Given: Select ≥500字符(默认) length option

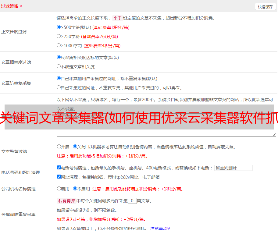Looking at the screenshot, I should click(x=59, y=27).
